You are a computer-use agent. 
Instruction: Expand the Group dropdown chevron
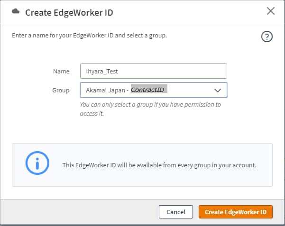tap(218, 90)
